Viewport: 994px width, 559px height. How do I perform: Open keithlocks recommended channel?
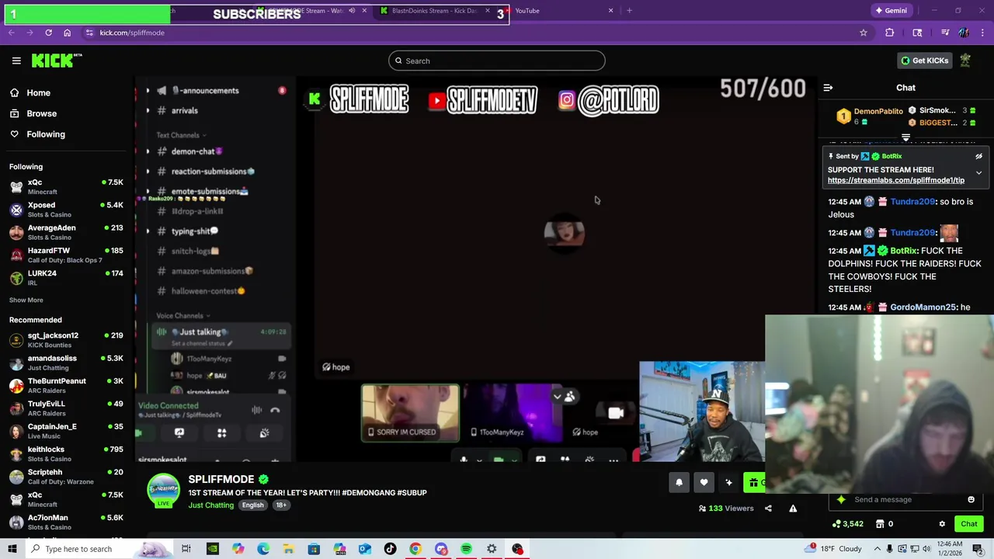point(66,453)
